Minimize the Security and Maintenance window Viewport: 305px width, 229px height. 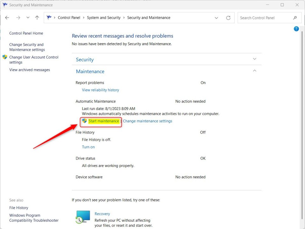coord(267,5)
